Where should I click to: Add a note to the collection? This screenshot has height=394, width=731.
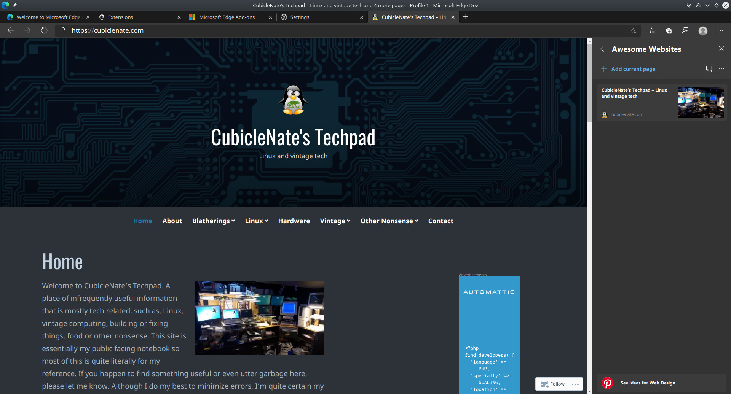(709, 69)
